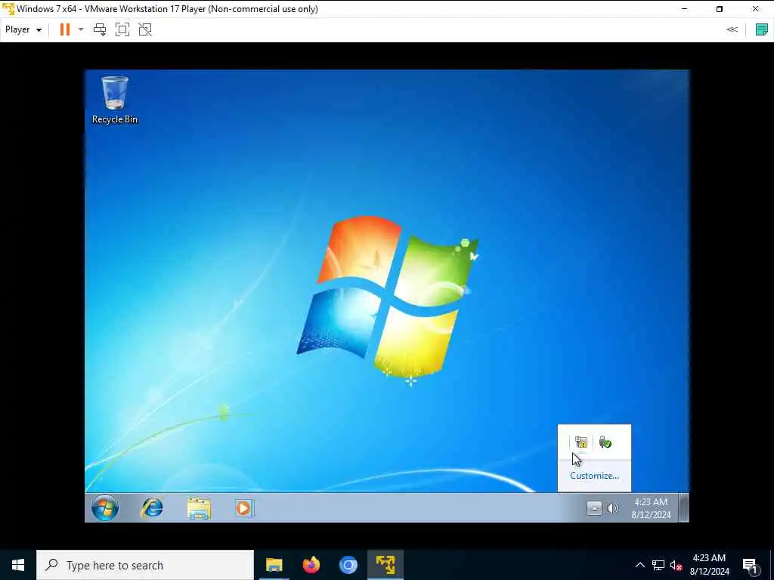Expand host system tray hidden icons chevron

pyautogui.click(x=639, y=565)
